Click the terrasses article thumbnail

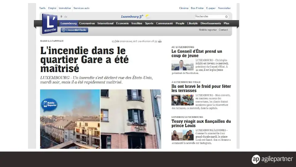coord(183,100)
